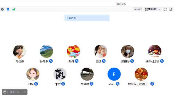The height and width of the screenshot is (109, 174).
Task: Collapse the chat input bar arrow
Action: click(x=25, y=92)
